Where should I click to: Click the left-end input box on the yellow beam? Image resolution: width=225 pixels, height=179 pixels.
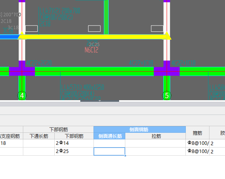click(31, 28)
